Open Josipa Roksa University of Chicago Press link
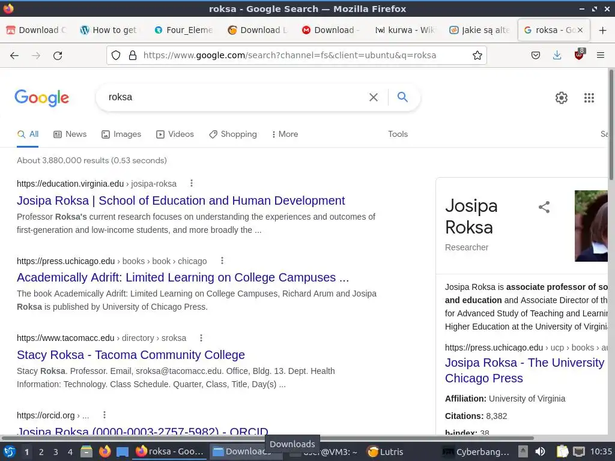The image size is (615, 461). pyautogui.click(x=524, y=370)
